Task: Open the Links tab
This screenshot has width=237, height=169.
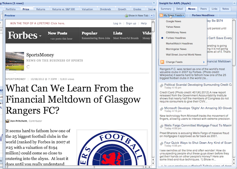Action: pos(214,9)
